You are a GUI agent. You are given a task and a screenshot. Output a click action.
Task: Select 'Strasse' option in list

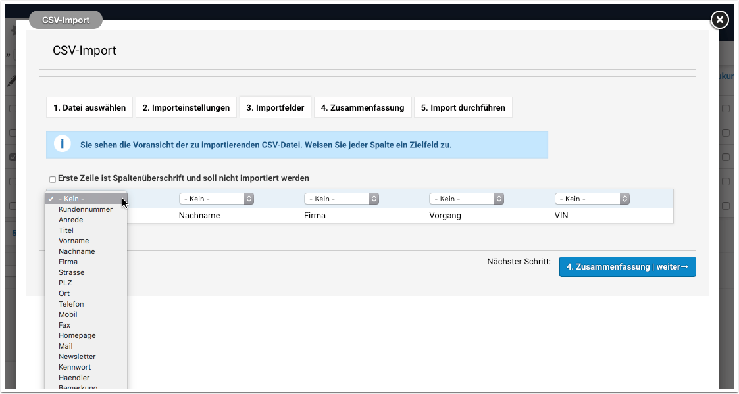pos(72,272)
